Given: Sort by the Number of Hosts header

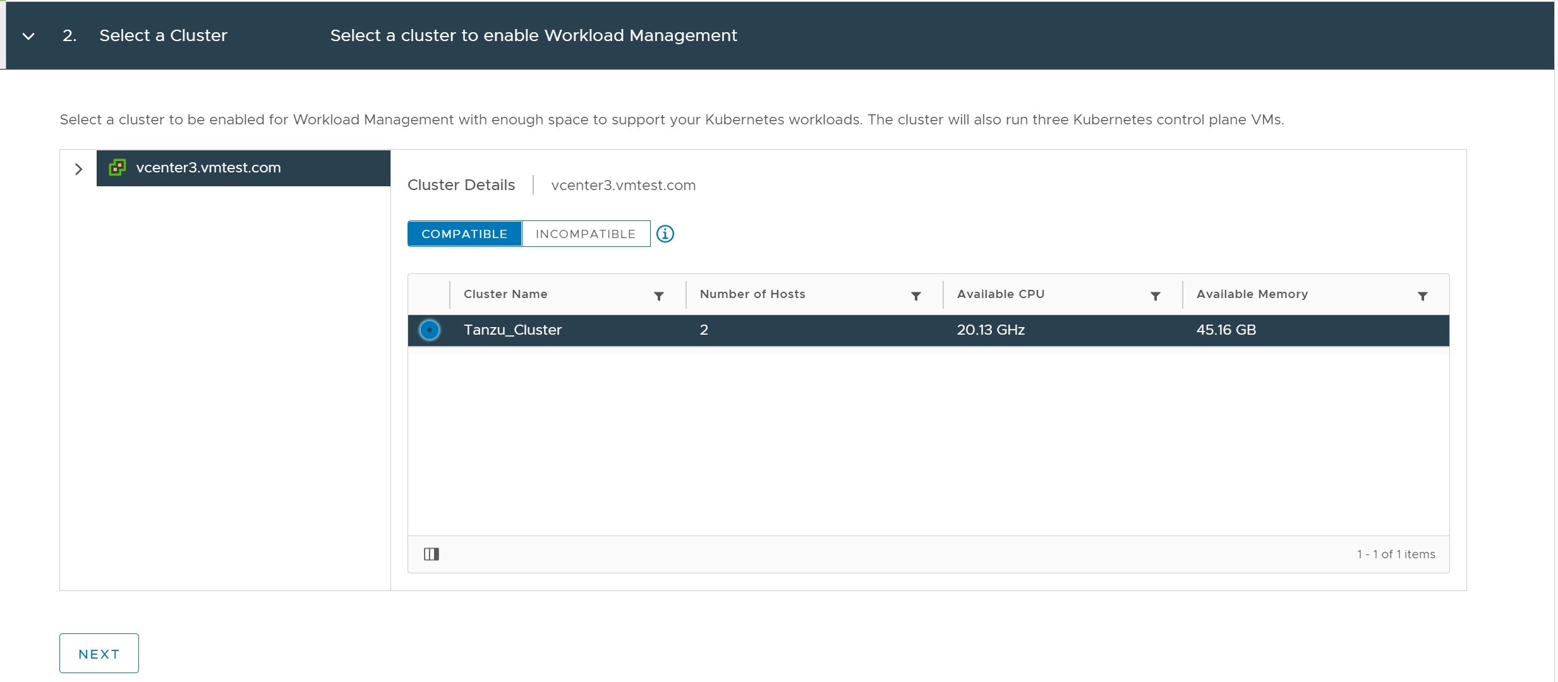Looking at the screenshot, I should [x=752, y=294].
